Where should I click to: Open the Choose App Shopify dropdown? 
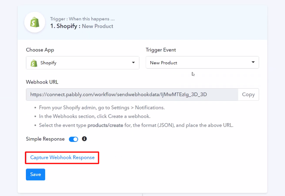pos(82,63)
